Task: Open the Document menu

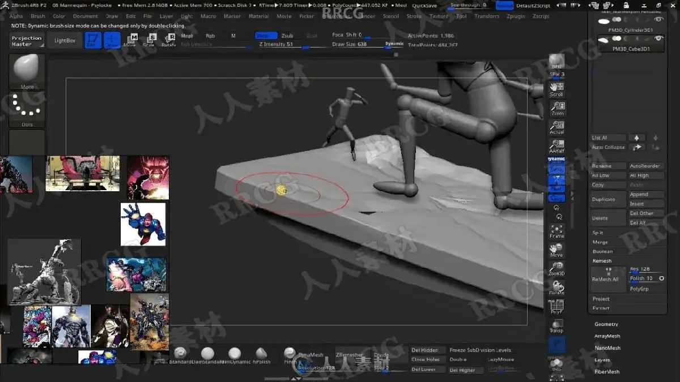Action: [86, 16]
